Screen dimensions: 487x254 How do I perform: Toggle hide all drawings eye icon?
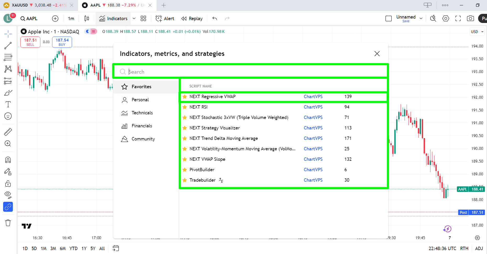[8, 195]
